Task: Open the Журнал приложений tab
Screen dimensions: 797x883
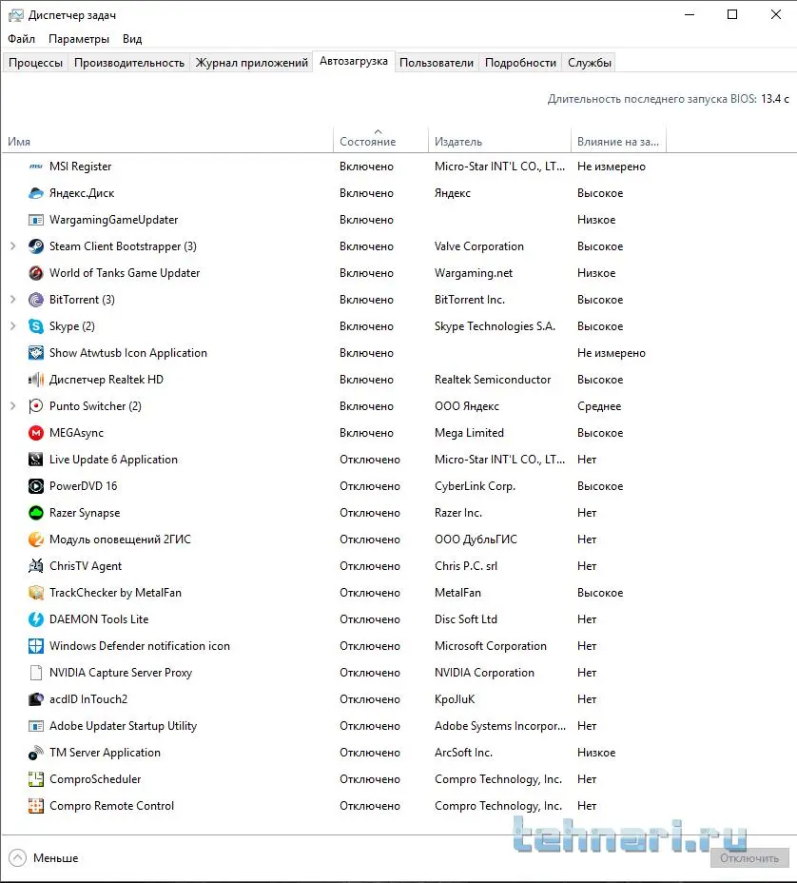Action: (x=252, y=63)
